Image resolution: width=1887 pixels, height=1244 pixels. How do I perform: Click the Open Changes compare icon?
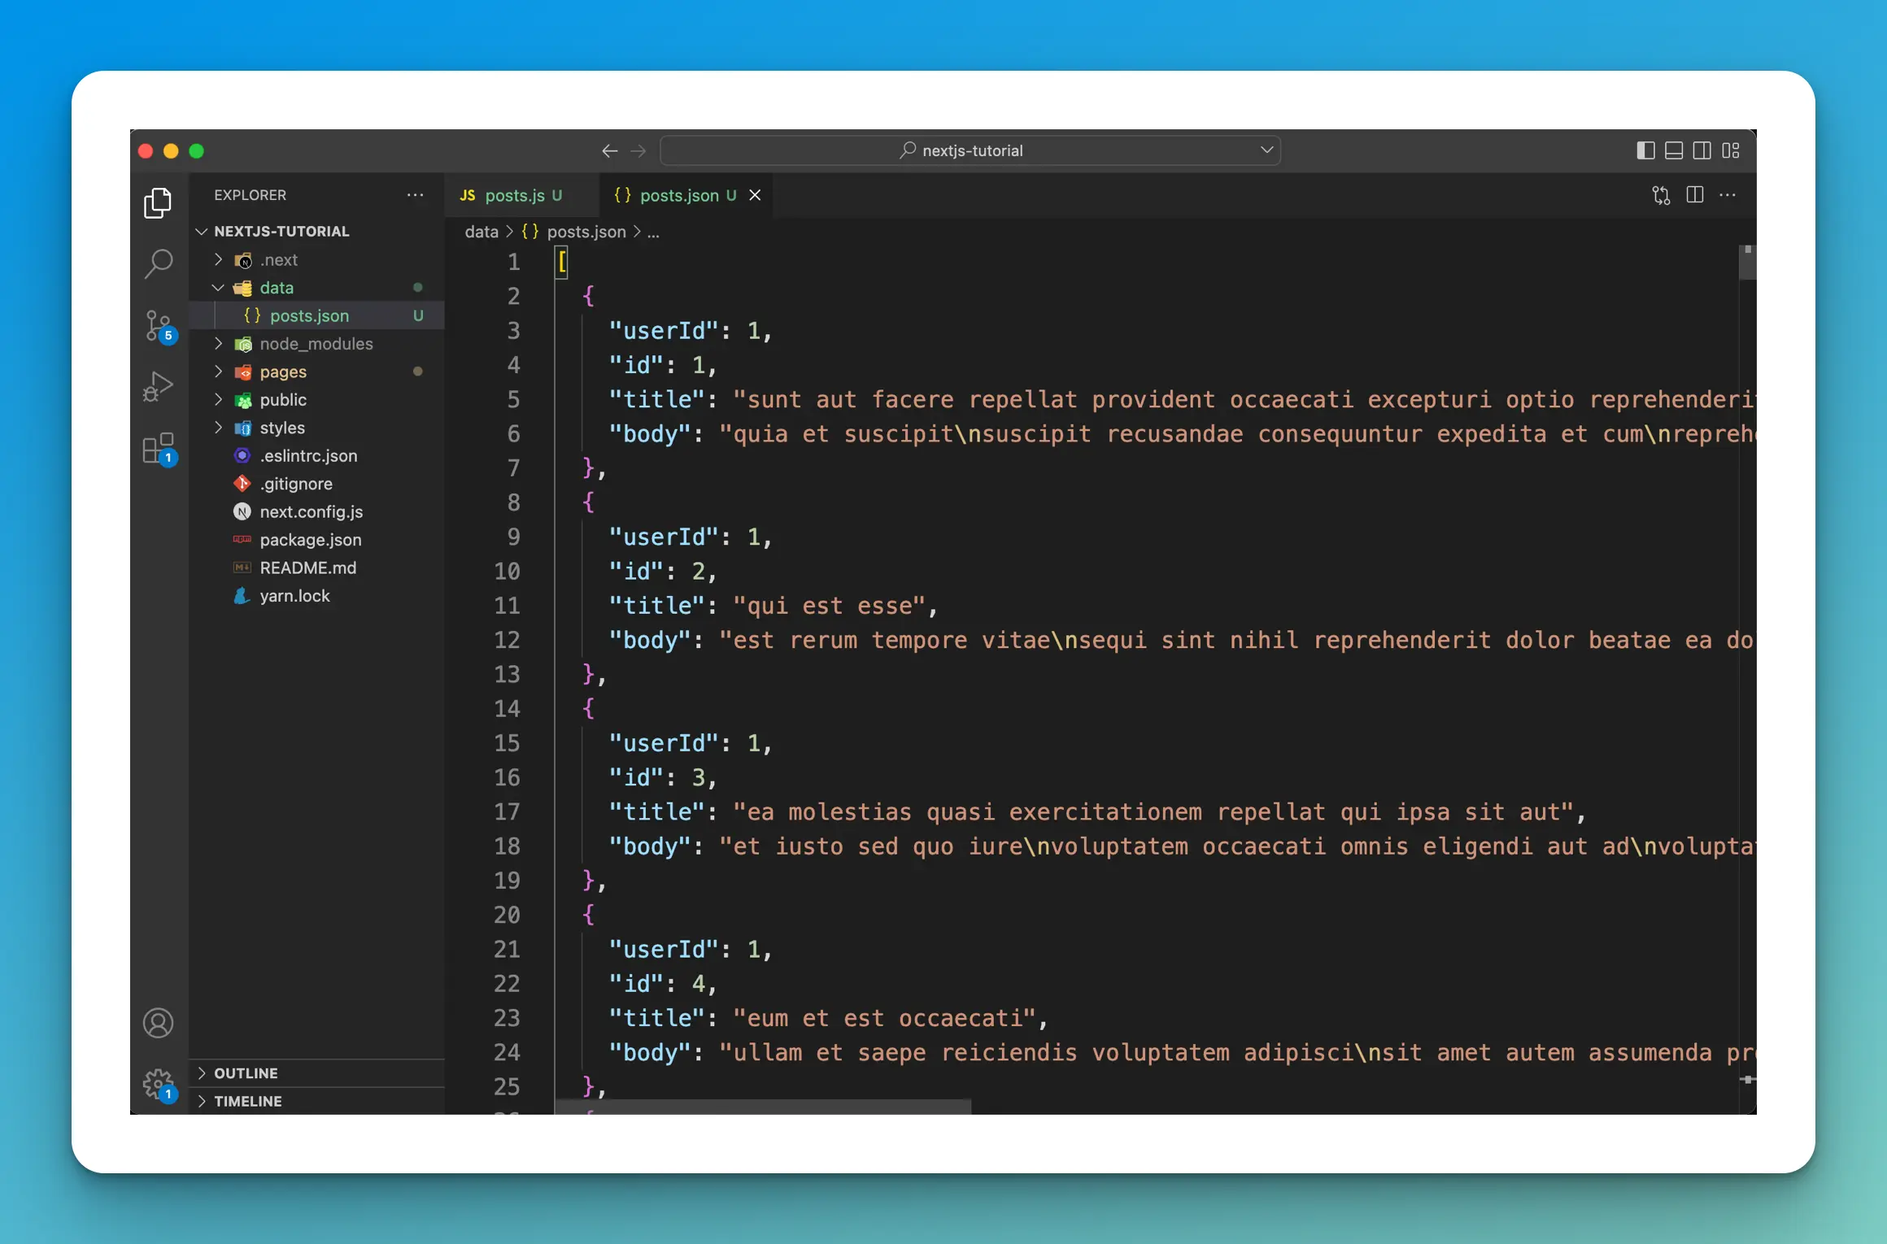point(1661,195)
